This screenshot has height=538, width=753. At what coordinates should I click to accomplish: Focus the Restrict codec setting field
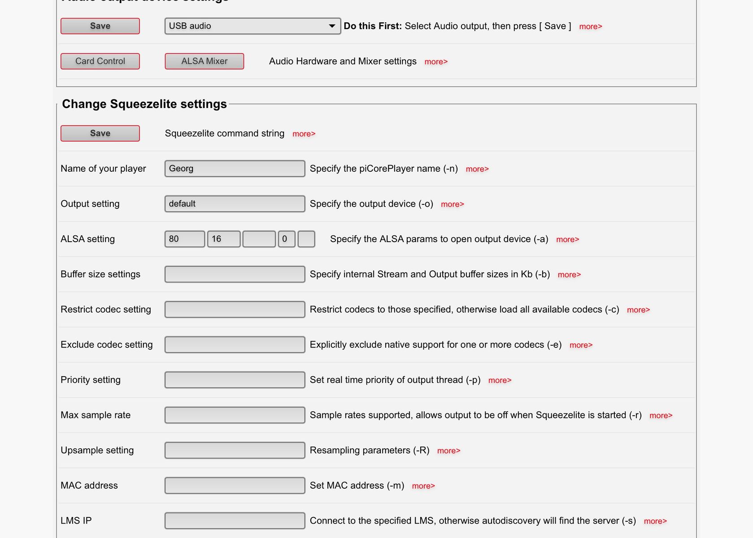[x=235, y=309]
